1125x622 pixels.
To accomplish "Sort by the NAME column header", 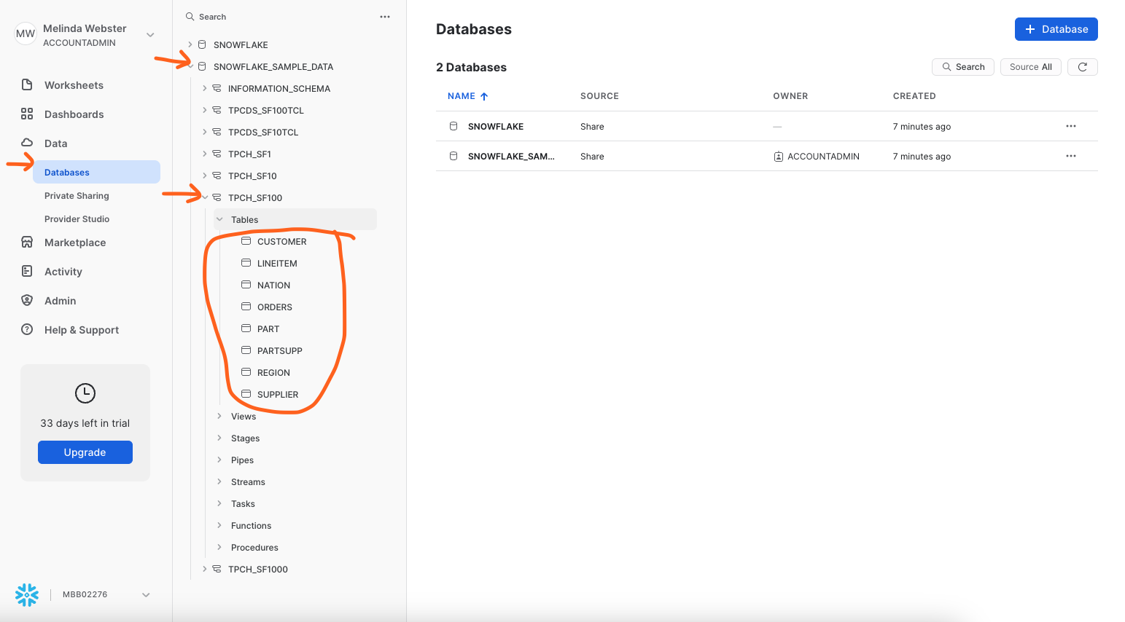I will point(462,96).
